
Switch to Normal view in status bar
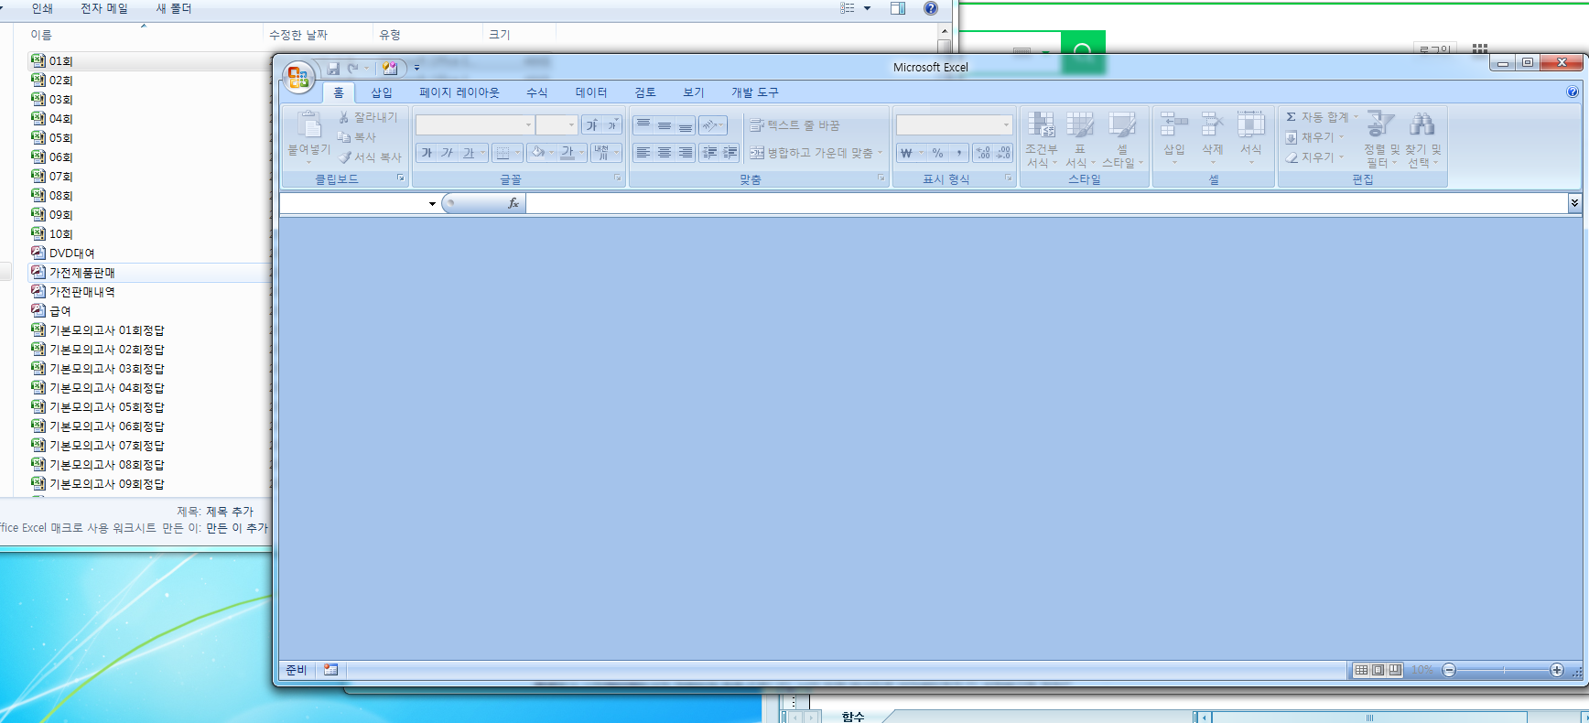[x=1361, y=670]
